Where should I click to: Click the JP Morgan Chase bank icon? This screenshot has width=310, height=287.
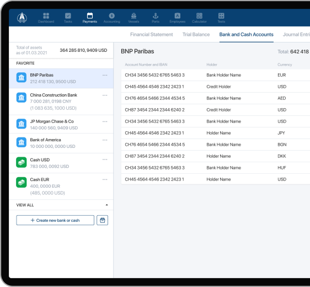(22, 124)
